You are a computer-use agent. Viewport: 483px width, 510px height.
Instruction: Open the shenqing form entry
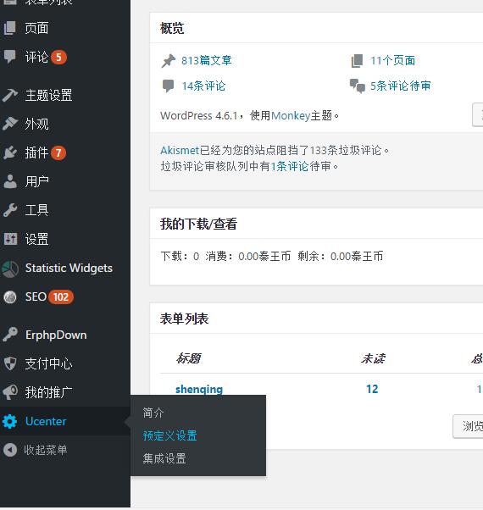pos(199,389)
